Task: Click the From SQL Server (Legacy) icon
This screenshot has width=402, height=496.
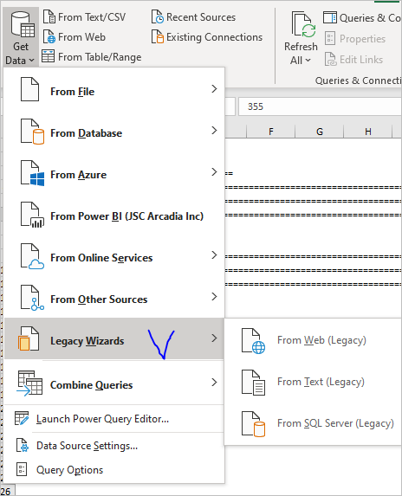Action: point(253,424)
